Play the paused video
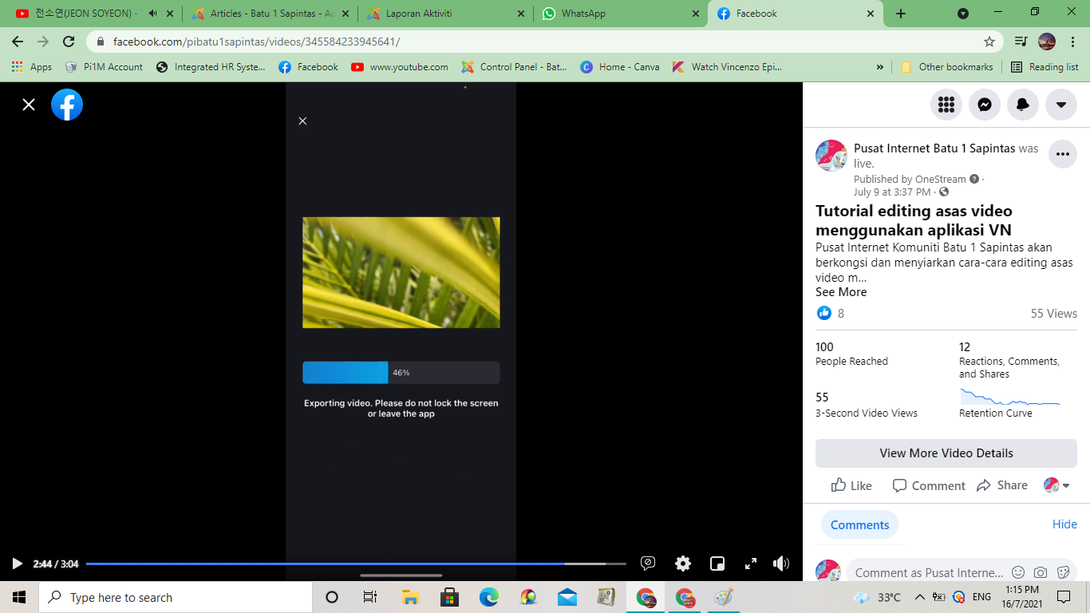1090x613 pixels. pyautogui.click(x=17, y=564)
